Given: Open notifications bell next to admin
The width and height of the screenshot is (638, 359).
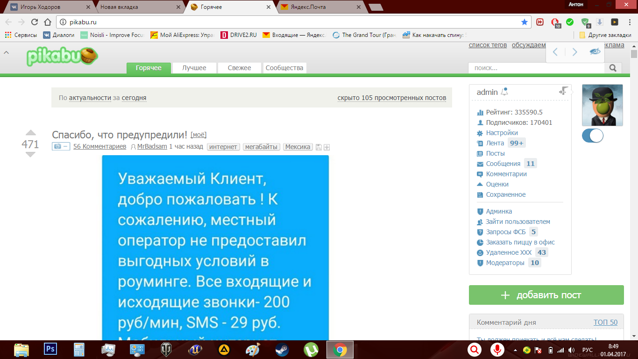Looking at the screenshot, I should click(504, 92).
